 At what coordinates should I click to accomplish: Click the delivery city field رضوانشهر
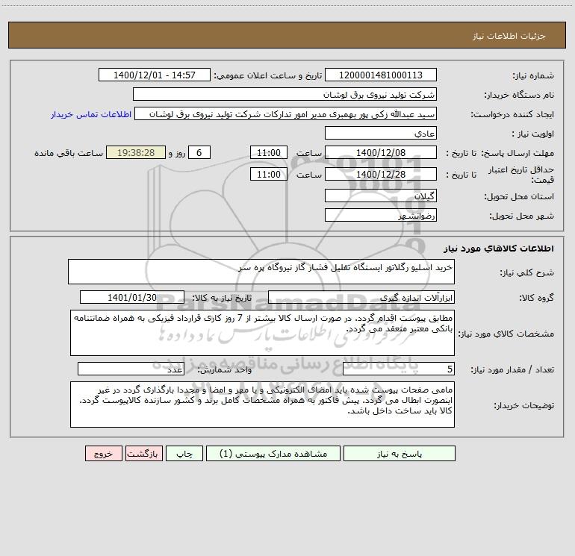point(381,215)
